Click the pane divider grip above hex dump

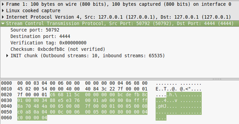click(217, 79)
